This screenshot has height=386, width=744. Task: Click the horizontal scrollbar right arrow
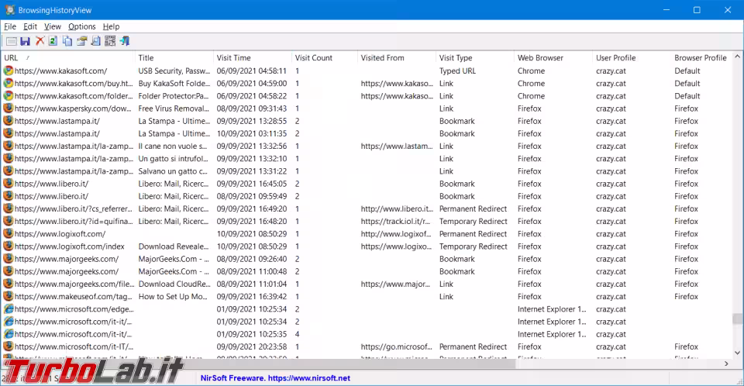point(726,364)
